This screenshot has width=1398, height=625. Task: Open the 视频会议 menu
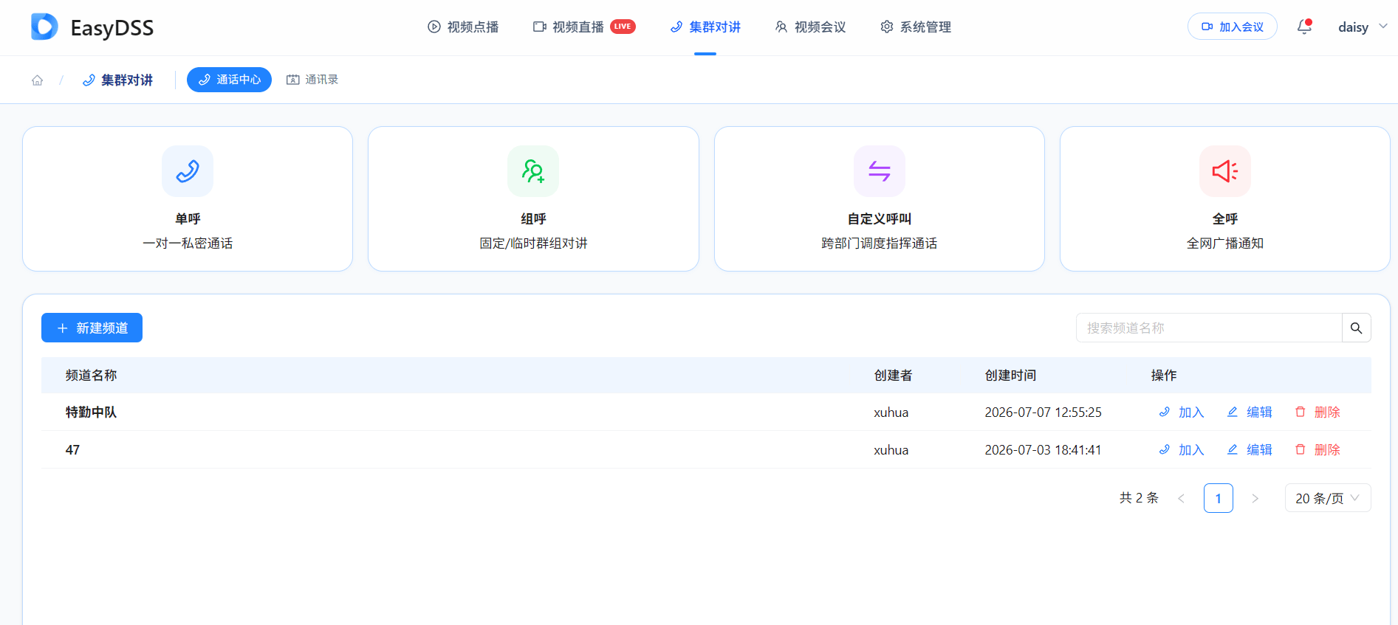click(x=810, y=27)
